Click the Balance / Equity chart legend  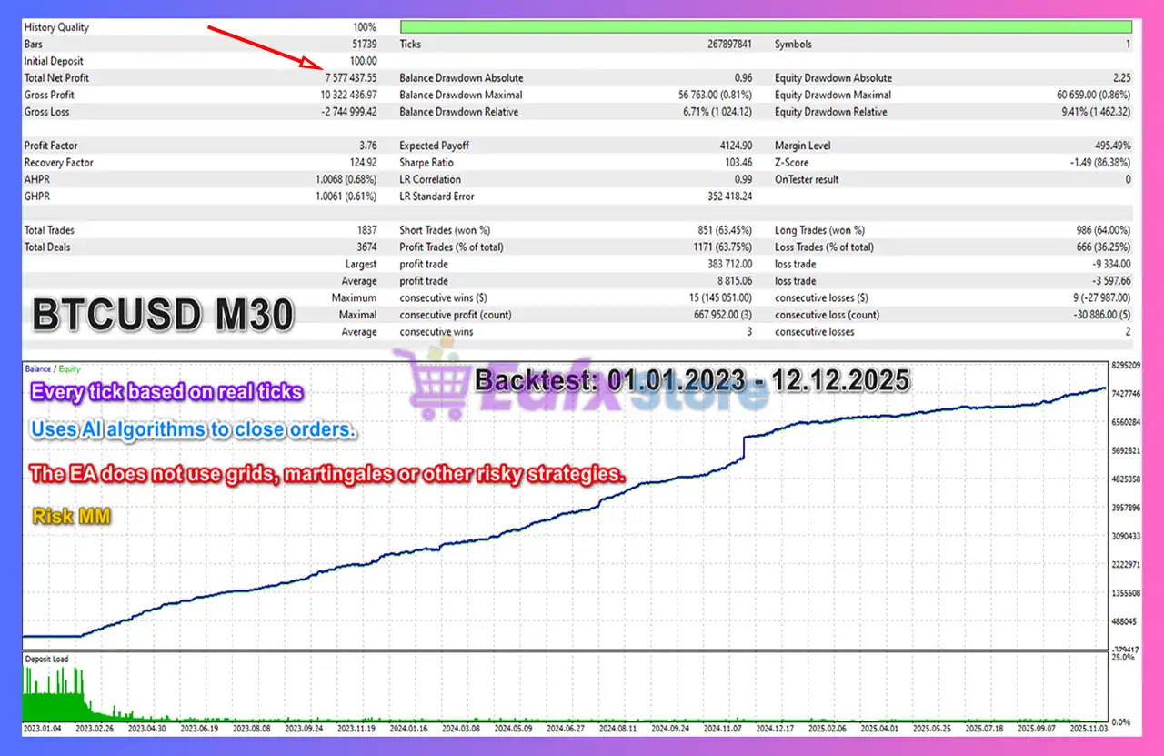point(52,368)
